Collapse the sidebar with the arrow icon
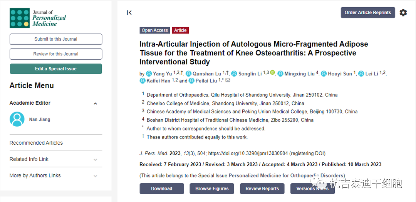The width and height of the screenshot is (416, 202). click(129, 13)
